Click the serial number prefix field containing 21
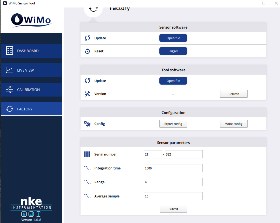This screenshot has width=280, height=223. tap(153, 154)
